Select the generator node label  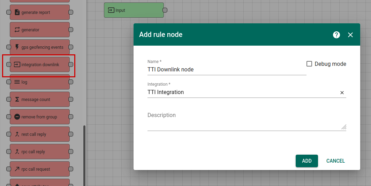pos(30,30)
